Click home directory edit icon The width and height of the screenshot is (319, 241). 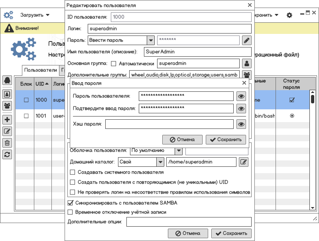coord(244,162)
